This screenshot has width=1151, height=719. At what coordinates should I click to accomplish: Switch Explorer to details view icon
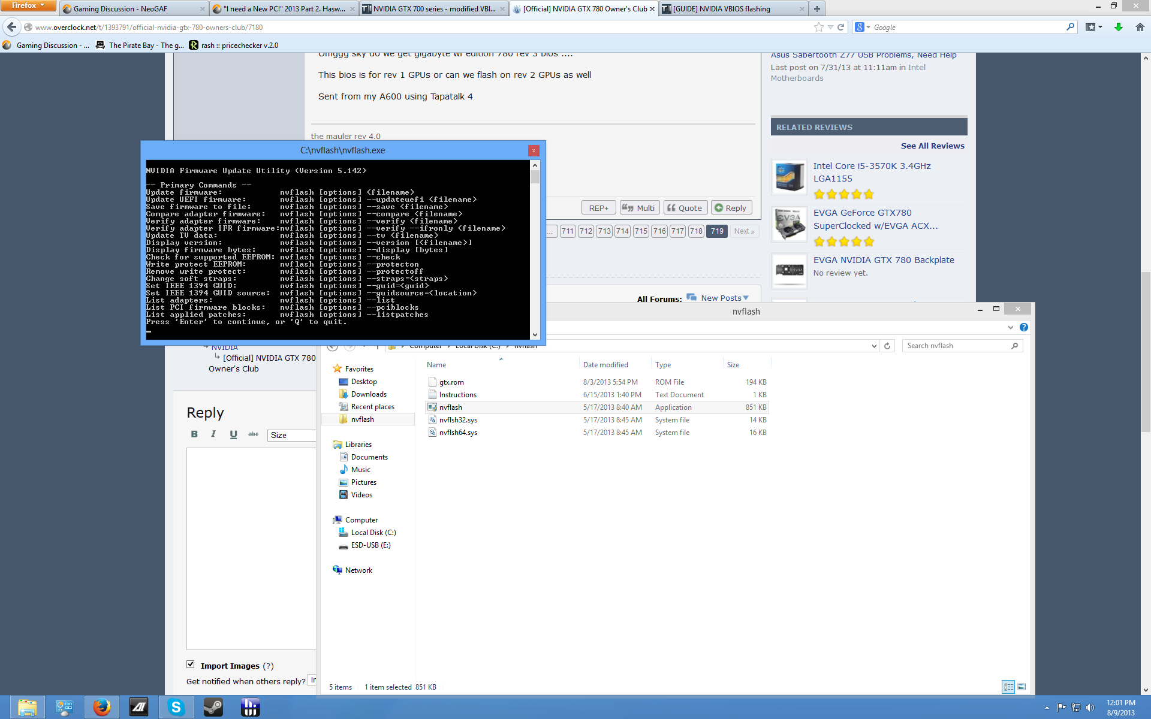click(1008, 687)
